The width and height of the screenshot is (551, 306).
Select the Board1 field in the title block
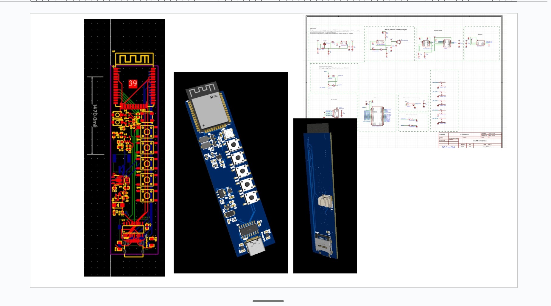[x=464, y=137]
